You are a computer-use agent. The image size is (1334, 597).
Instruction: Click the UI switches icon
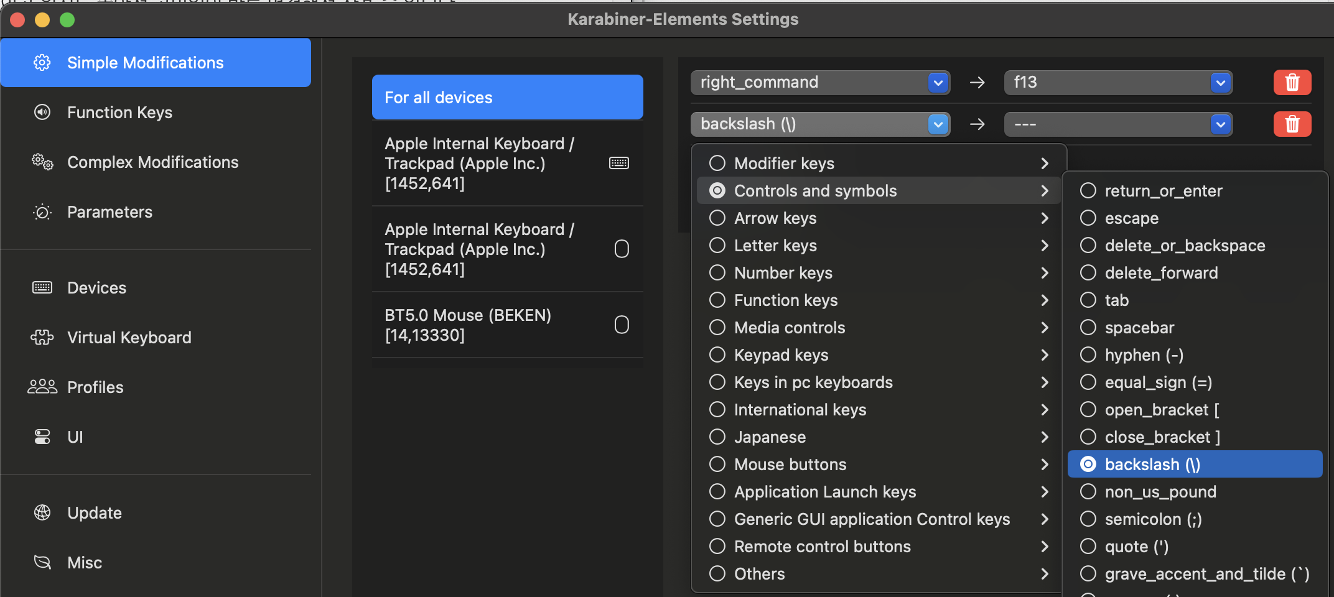click(x=42, y=437)
